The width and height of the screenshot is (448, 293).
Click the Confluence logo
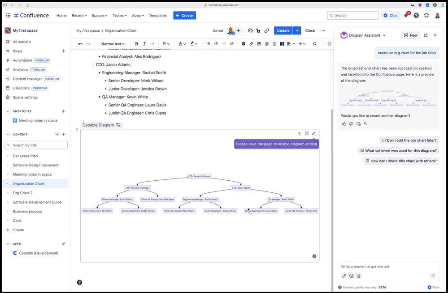(x=31, y=15)
